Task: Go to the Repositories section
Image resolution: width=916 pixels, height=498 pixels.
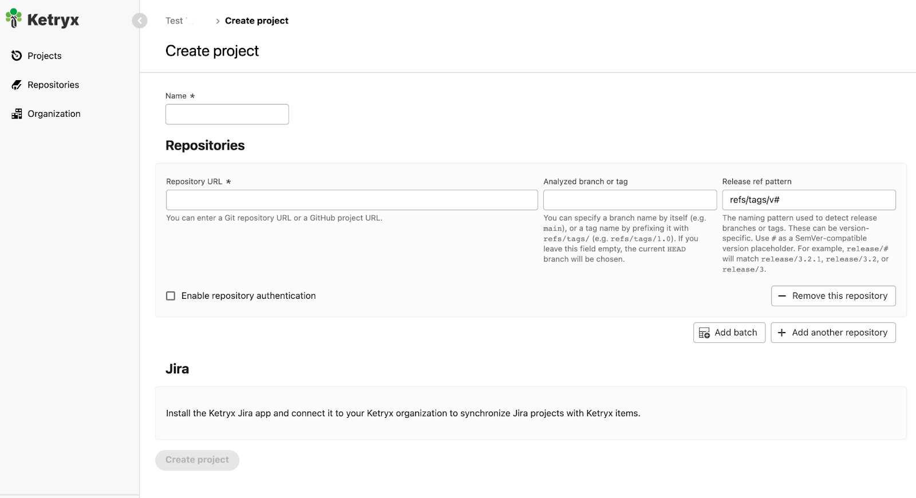Action: point(53,85)
